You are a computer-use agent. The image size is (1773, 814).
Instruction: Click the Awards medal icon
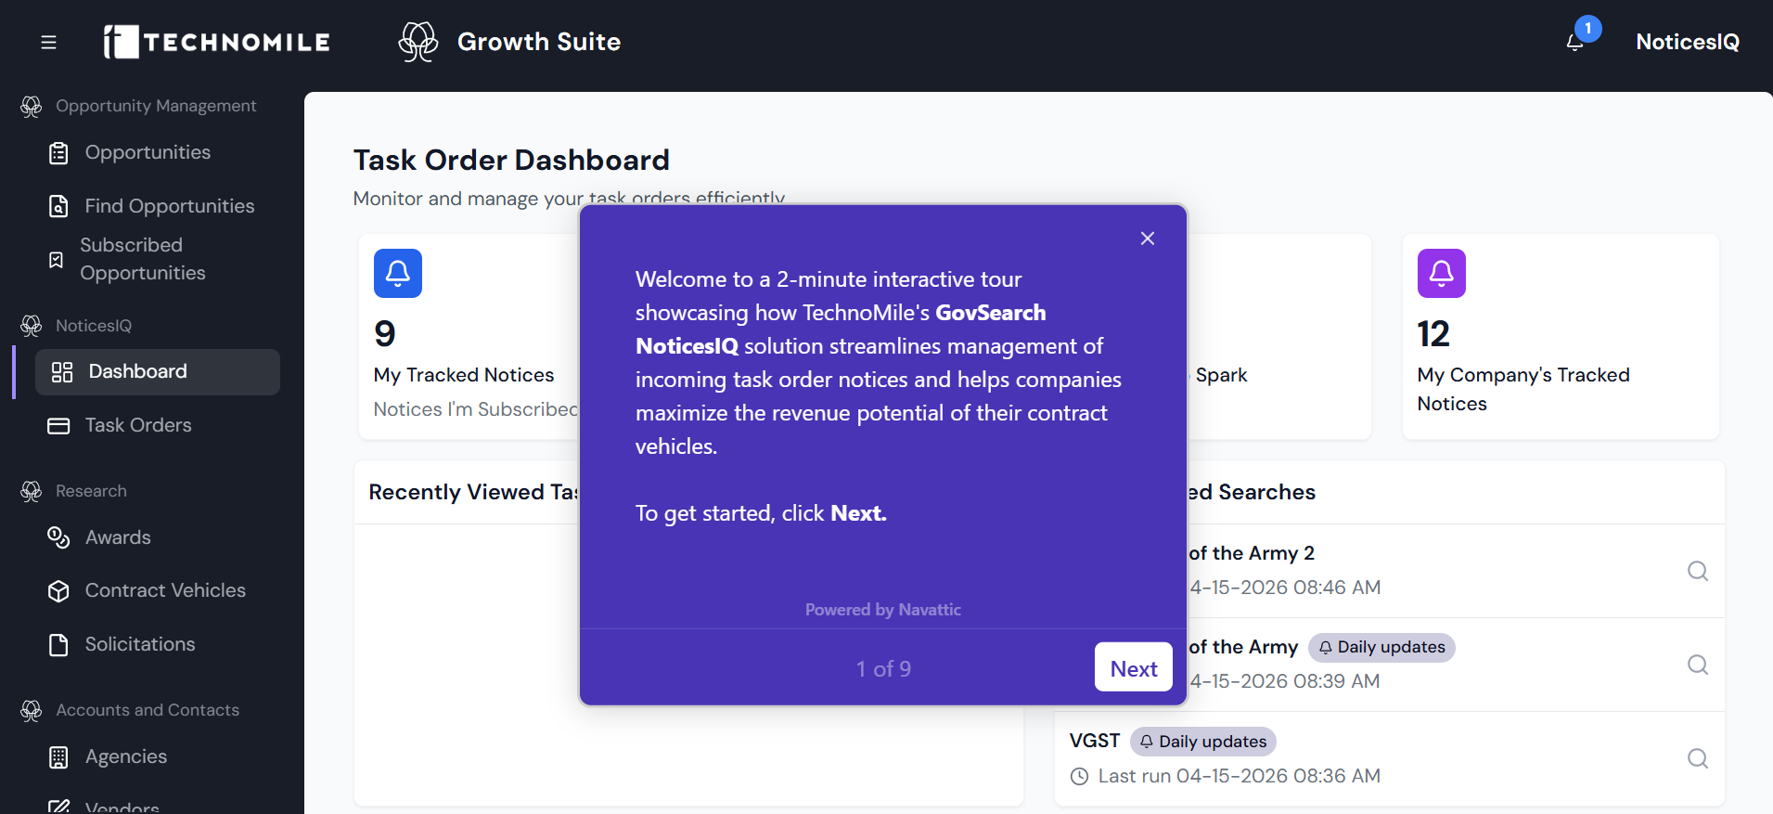point(58,537)
